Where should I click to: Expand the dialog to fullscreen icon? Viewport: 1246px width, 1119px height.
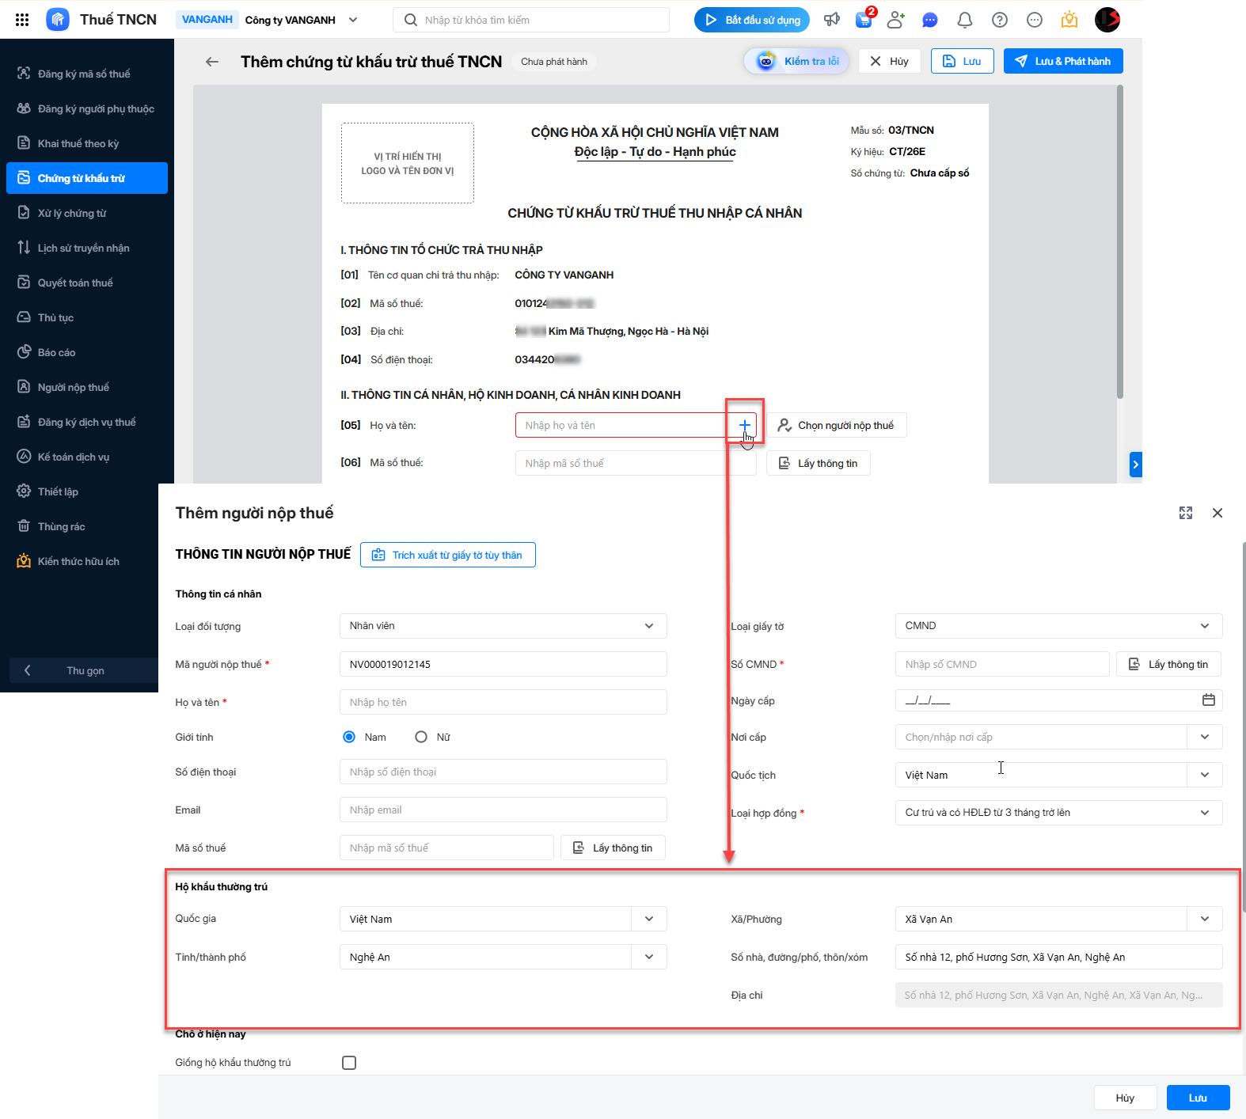coord(1185,513)
